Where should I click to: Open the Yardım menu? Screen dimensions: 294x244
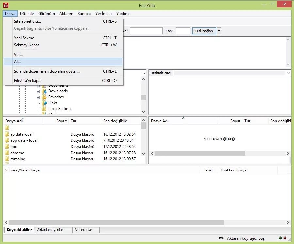pos(122,14)
